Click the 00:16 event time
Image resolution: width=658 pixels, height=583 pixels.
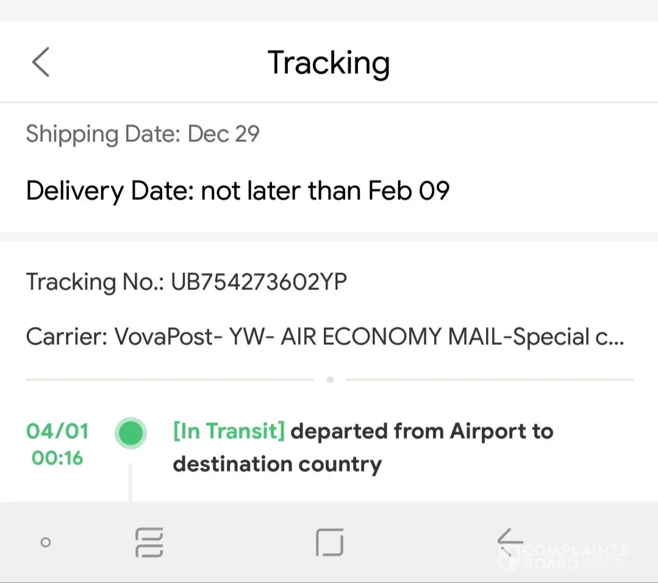[x=57, y=458]
